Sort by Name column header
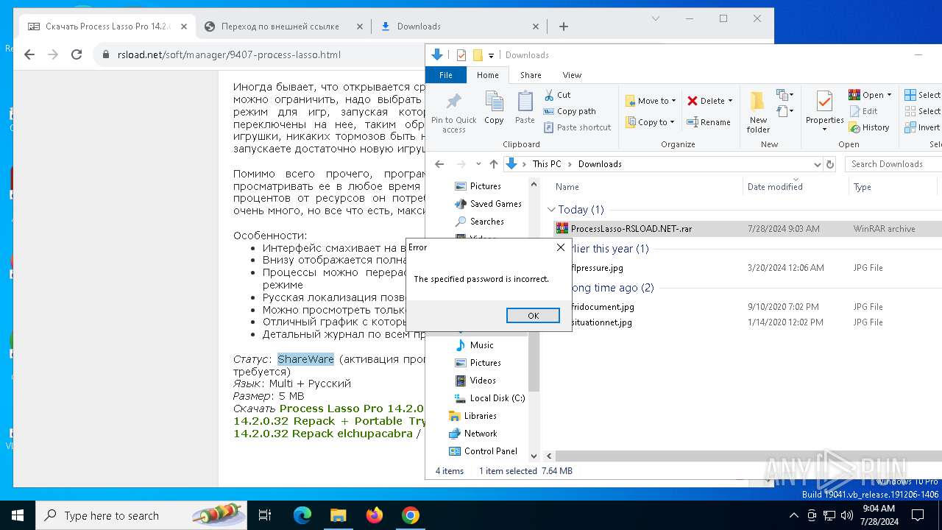942x530 pixels. 567,187
